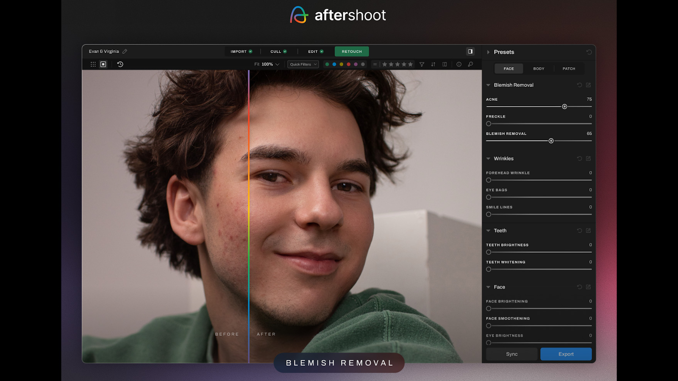678x381 pixels.
Task: Open the edit history clock icon
Action: click(x=119, y=64)
